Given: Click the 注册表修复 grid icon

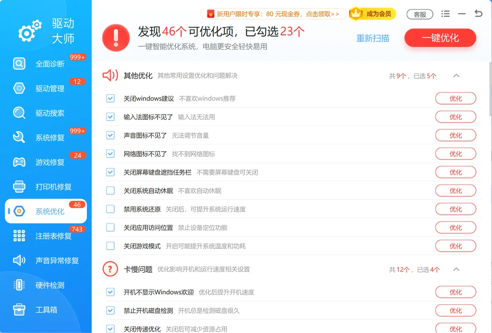Looking at the screenshot, I should (x=19, y=236).
